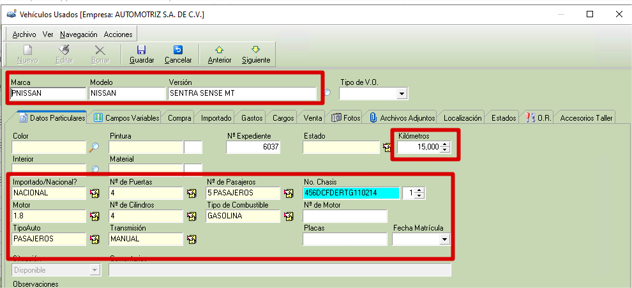This screenshot has width=632, height=288.
Task: Click the Tipo de Combustible field GASOLINA
Action: [x=243, y=216]
